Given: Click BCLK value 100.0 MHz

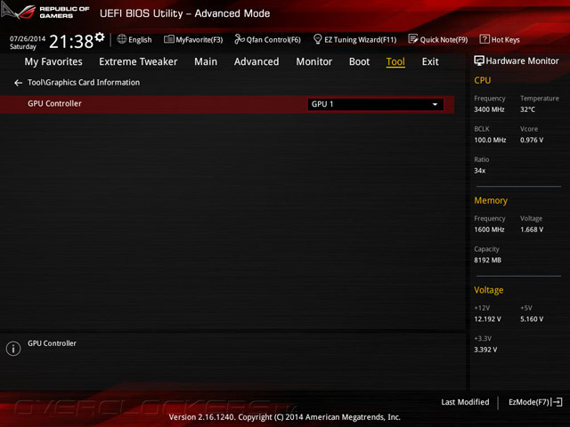Looking at the screenshot, I should tap(490, 140).
